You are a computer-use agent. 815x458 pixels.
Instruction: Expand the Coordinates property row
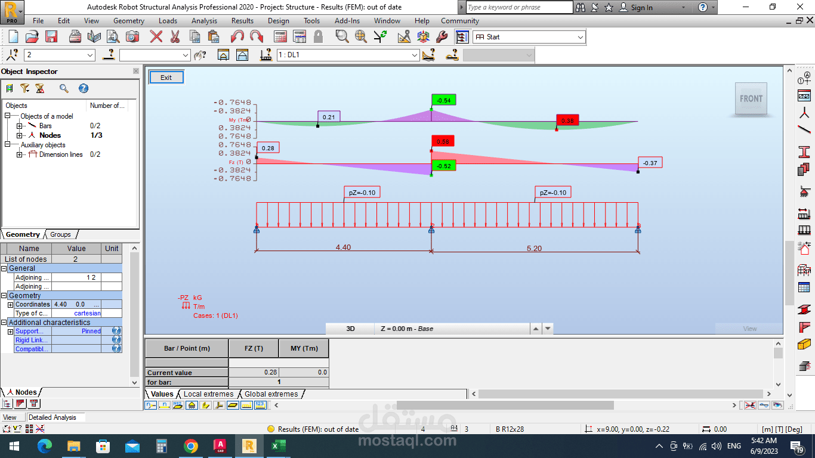click(x=10, y=305)
